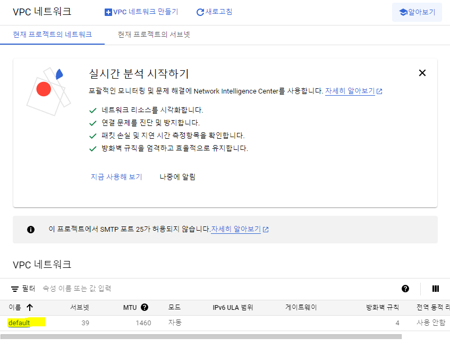This screenshot has height=346, width=450.
Task: Click the 새로고침 text label
Action: coord(219,12)
